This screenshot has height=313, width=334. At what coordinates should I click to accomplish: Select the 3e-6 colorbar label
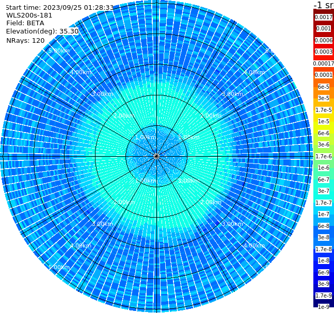(x=324, y=144)
